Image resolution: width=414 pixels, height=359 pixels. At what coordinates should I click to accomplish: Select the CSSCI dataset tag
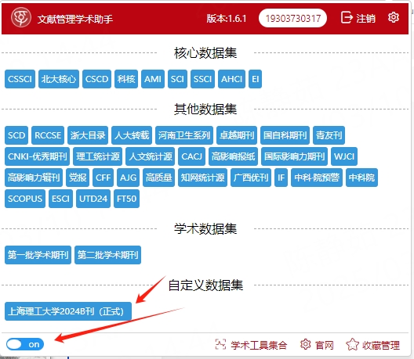(x=20, y=79)
